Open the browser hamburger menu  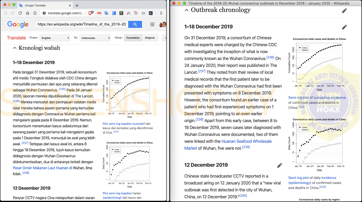point(161,13)
